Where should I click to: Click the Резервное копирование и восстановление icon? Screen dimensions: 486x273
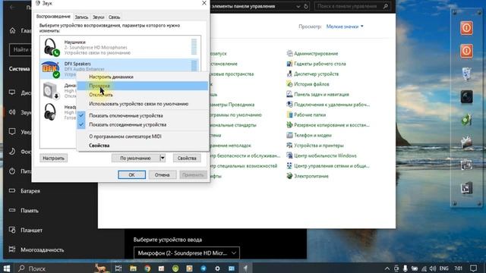click(x=289, y=125)
